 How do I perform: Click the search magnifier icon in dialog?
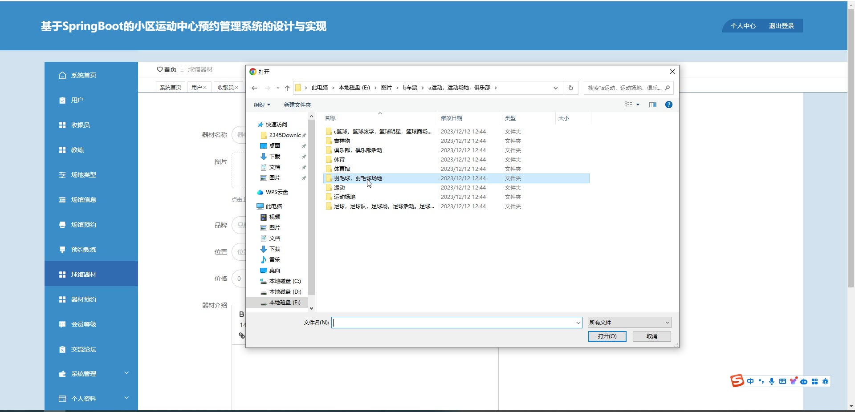point(667,88)
